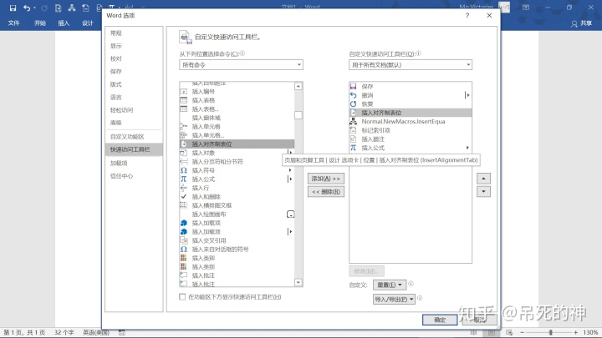Viewport: 602px width, 338px height.
Task: Click the macro hierarchy icon in Word's title bar
Action: click(x=72, y=8)
